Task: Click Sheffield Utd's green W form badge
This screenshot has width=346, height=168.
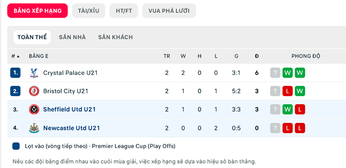Action: [287, 109]
